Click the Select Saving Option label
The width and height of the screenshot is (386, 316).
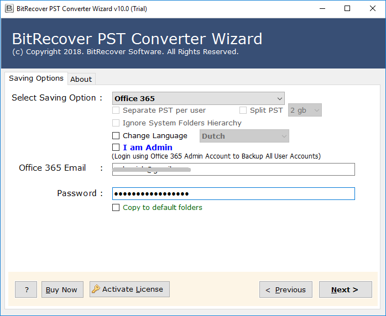[57, 98]
